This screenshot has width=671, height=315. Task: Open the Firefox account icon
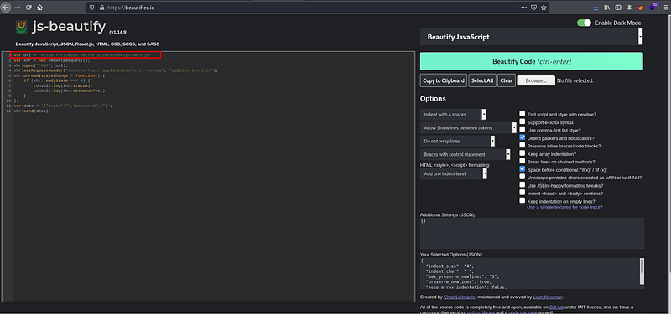[629, 8]
